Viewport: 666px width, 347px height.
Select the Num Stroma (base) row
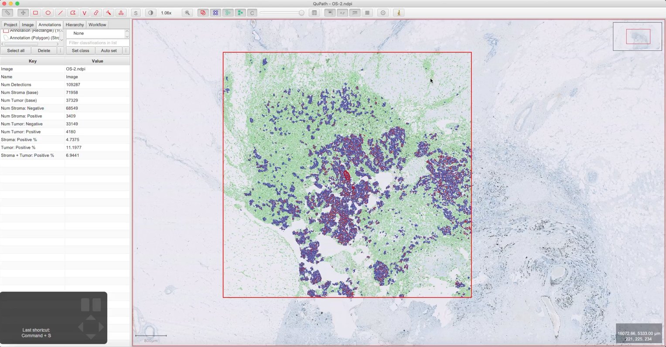pos(65,93)
